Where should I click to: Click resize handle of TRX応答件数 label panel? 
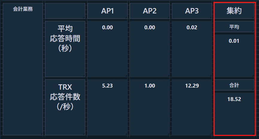click(x=84, y=134)
